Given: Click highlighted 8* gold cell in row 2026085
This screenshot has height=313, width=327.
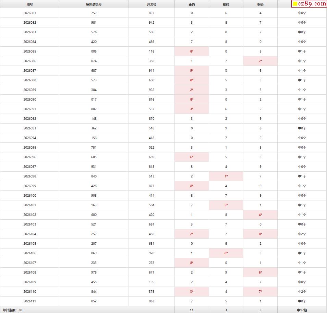Looking at the screenshot, I should (x=192, y=51).
